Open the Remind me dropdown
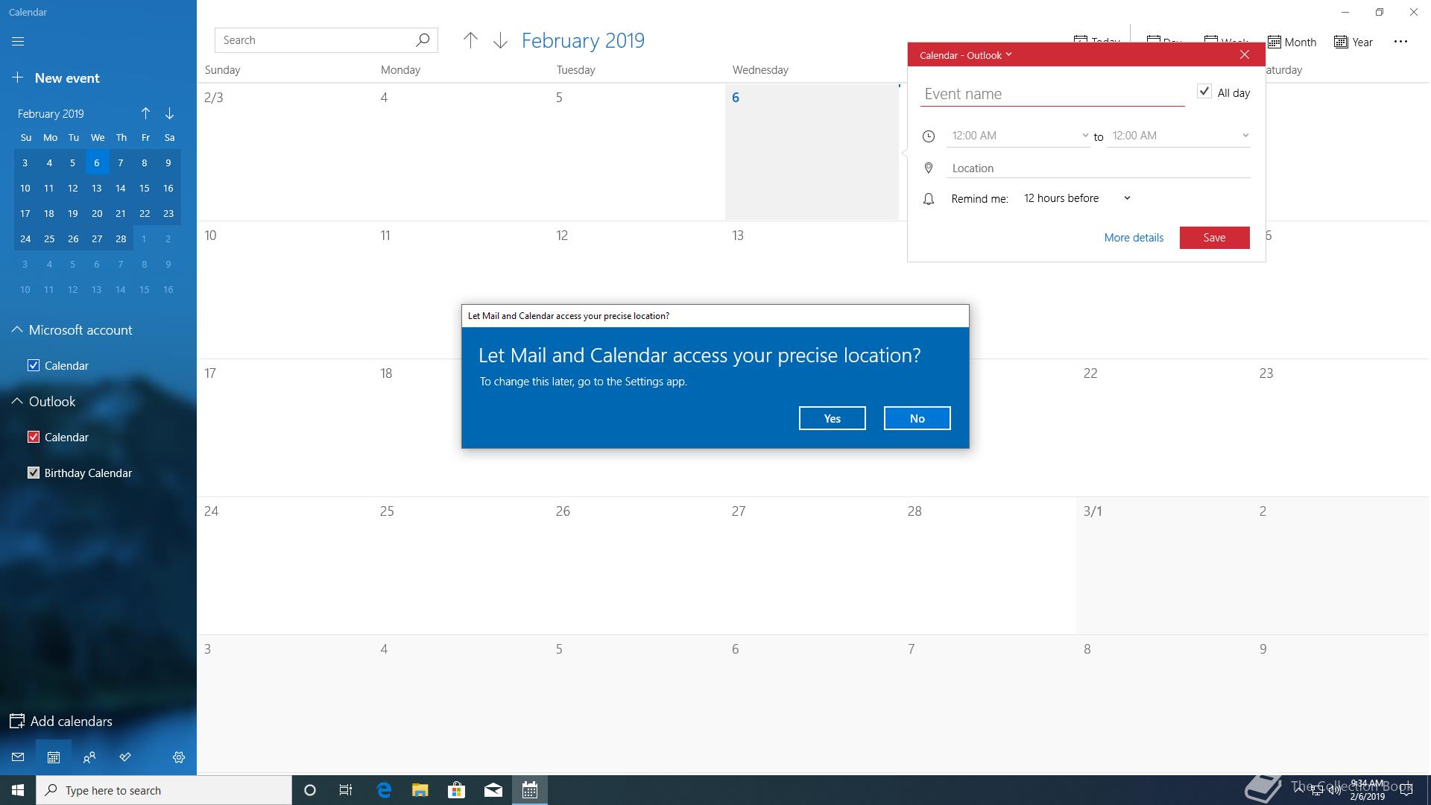The image size is (1431, 805). tap(1077, 198)
